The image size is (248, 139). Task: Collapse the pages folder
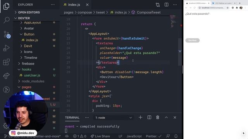pos(26,87)
